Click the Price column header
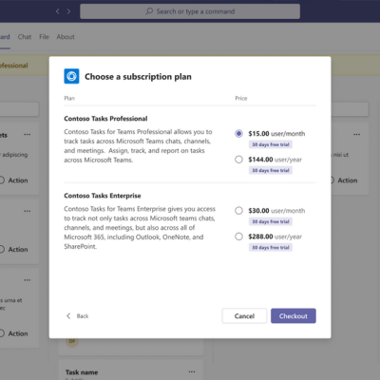 click(241, 98)
